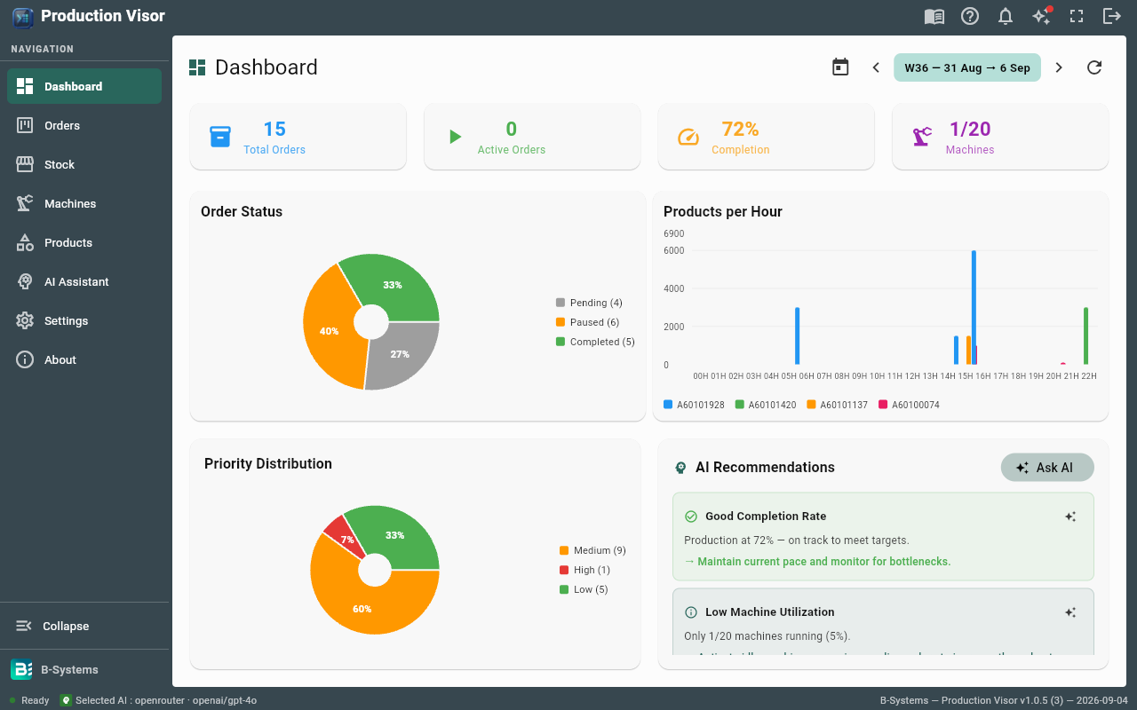
Task: Open the notifications bell
Action: pos(1006,16)
